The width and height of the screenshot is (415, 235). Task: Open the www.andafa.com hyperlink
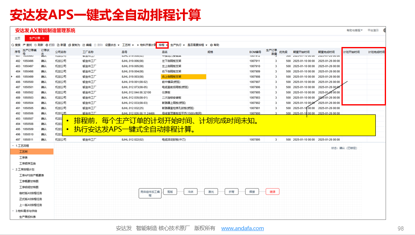pos(243,228)
